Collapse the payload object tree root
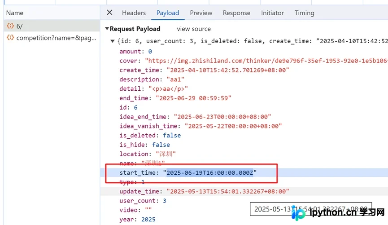This screenshot has height=225, width=388. coord(112,41)
